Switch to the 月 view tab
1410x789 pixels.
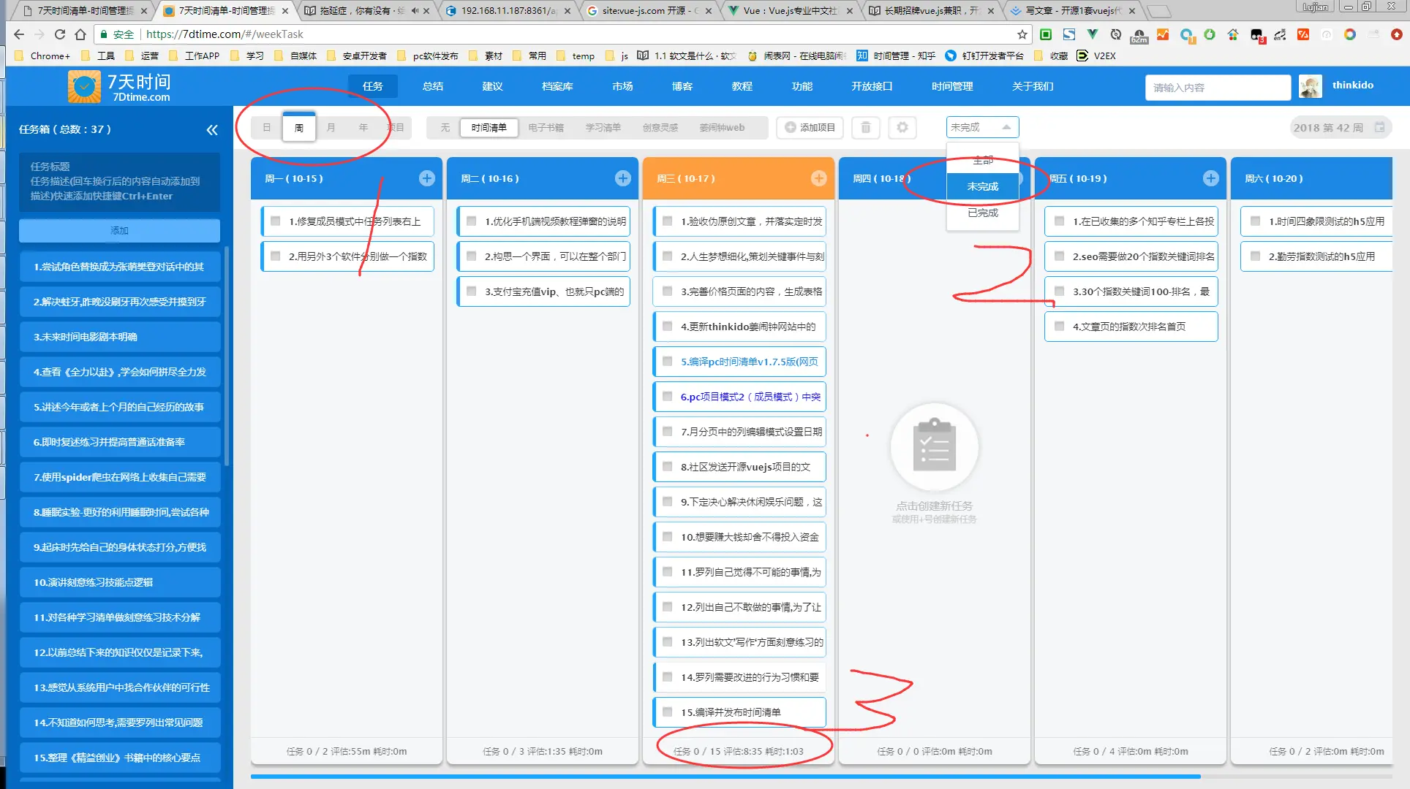[331, 127]
